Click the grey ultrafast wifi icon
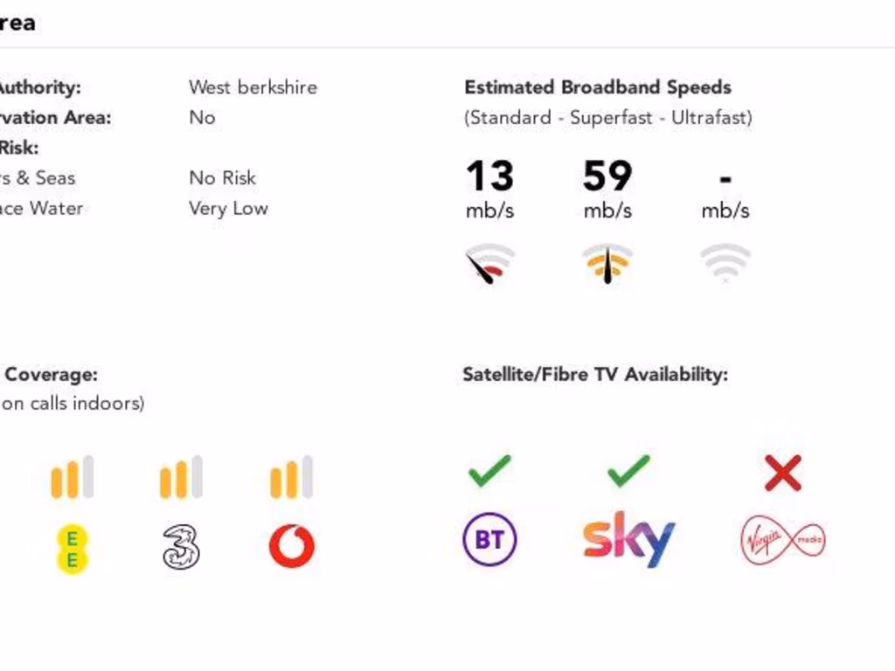 [725, 262]
